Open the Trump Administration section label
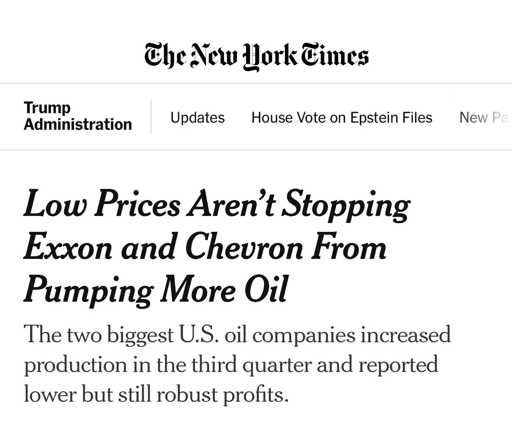The height and width of the screenshot is (425, 512). click(78, 116)
